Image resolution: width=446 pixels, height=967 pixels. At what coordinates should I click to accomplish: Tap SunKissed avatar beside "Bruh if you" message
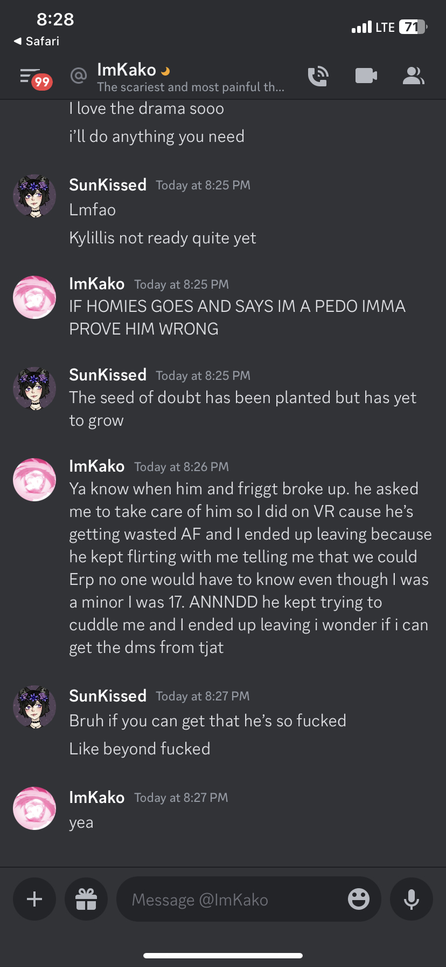click(34, 707)
